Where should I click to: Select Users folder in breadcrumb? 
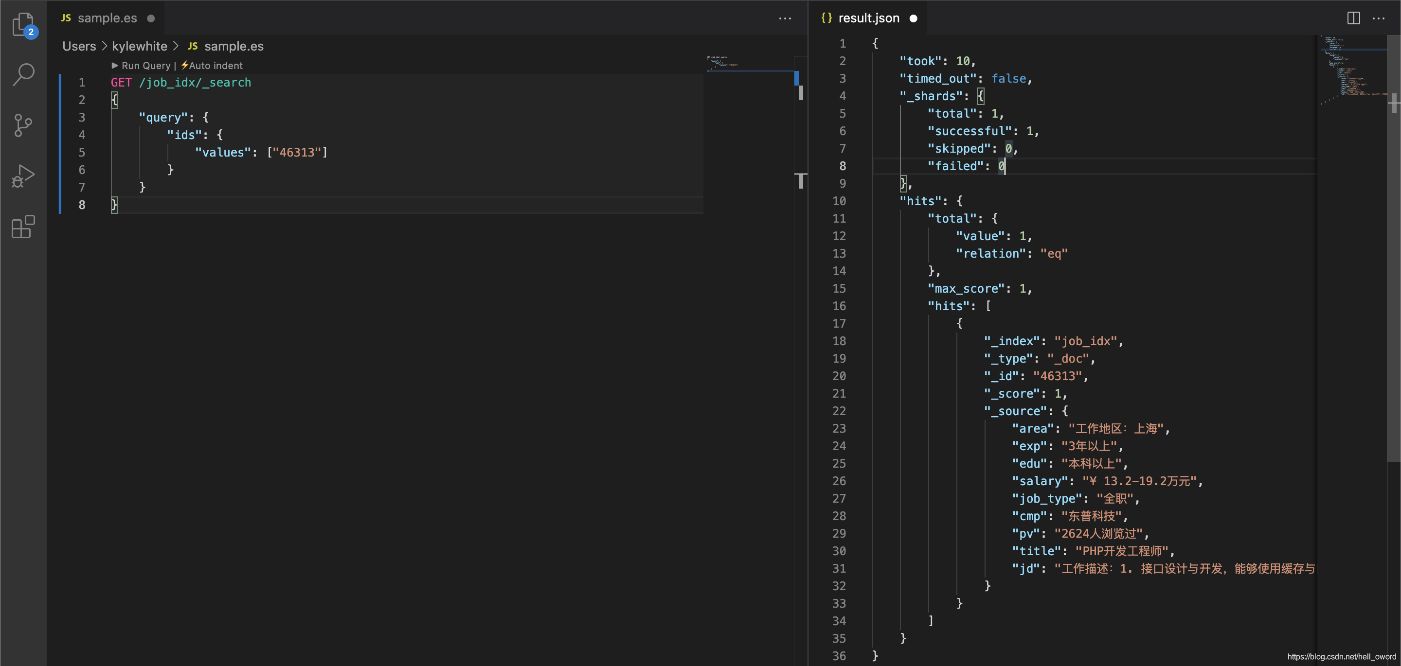[x=79, y=46]
